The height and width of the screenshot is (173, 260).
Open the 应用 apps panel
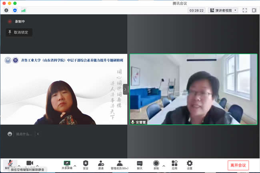[x=174, y=165]
